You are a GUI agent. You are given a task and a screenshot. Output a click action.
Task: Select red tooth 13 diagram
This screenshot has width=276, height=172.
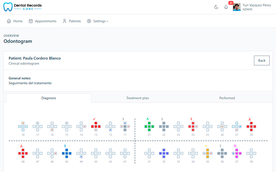[96, 127]
